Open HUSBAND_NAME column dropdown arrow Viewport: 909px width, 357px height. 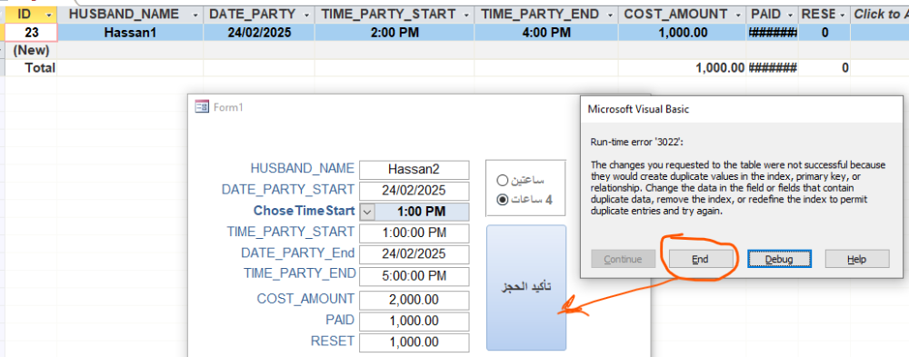(195, 15)
